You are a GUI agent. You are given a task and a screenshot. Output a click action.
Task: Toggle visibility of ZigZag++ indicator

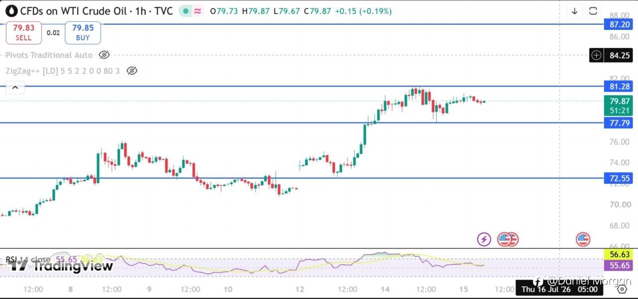pyautogui.click(x=132, y=71)
